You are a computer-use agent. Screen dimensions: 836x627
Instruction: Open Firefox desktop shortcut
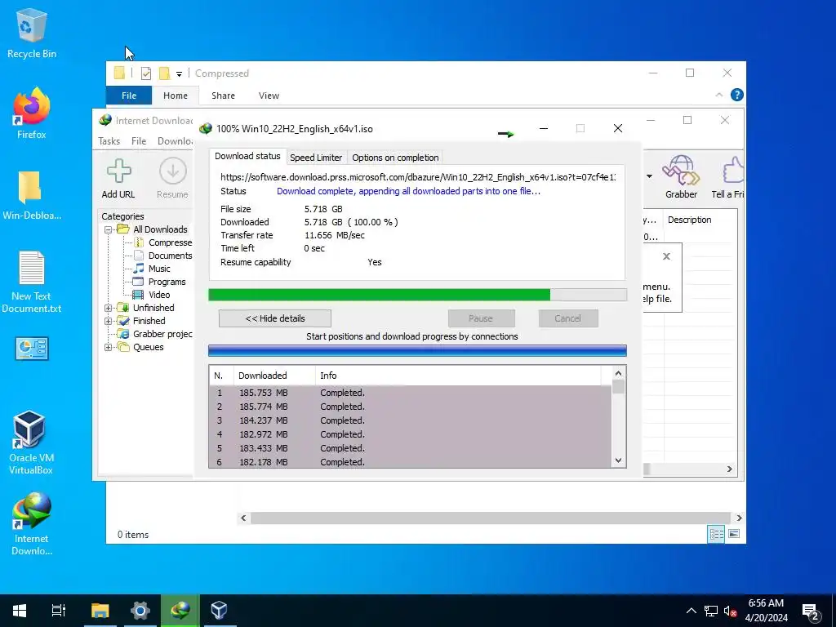coord(32,113)
